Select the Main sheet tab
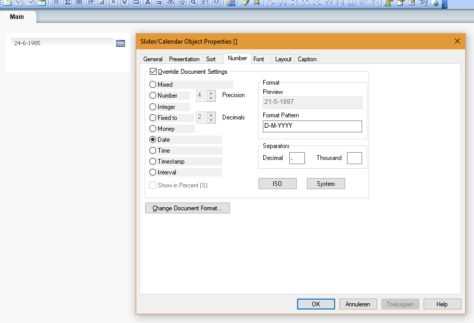The image size is (474, 323). tap(17, 17)
